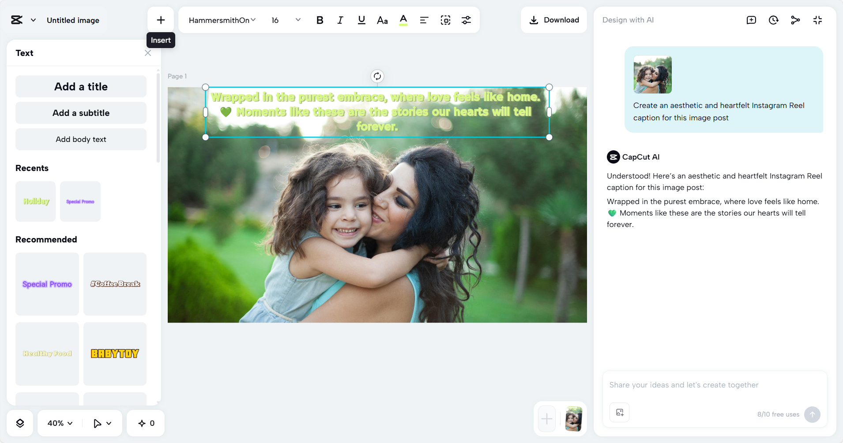Open the layers panel icon

tap(20, 423)
